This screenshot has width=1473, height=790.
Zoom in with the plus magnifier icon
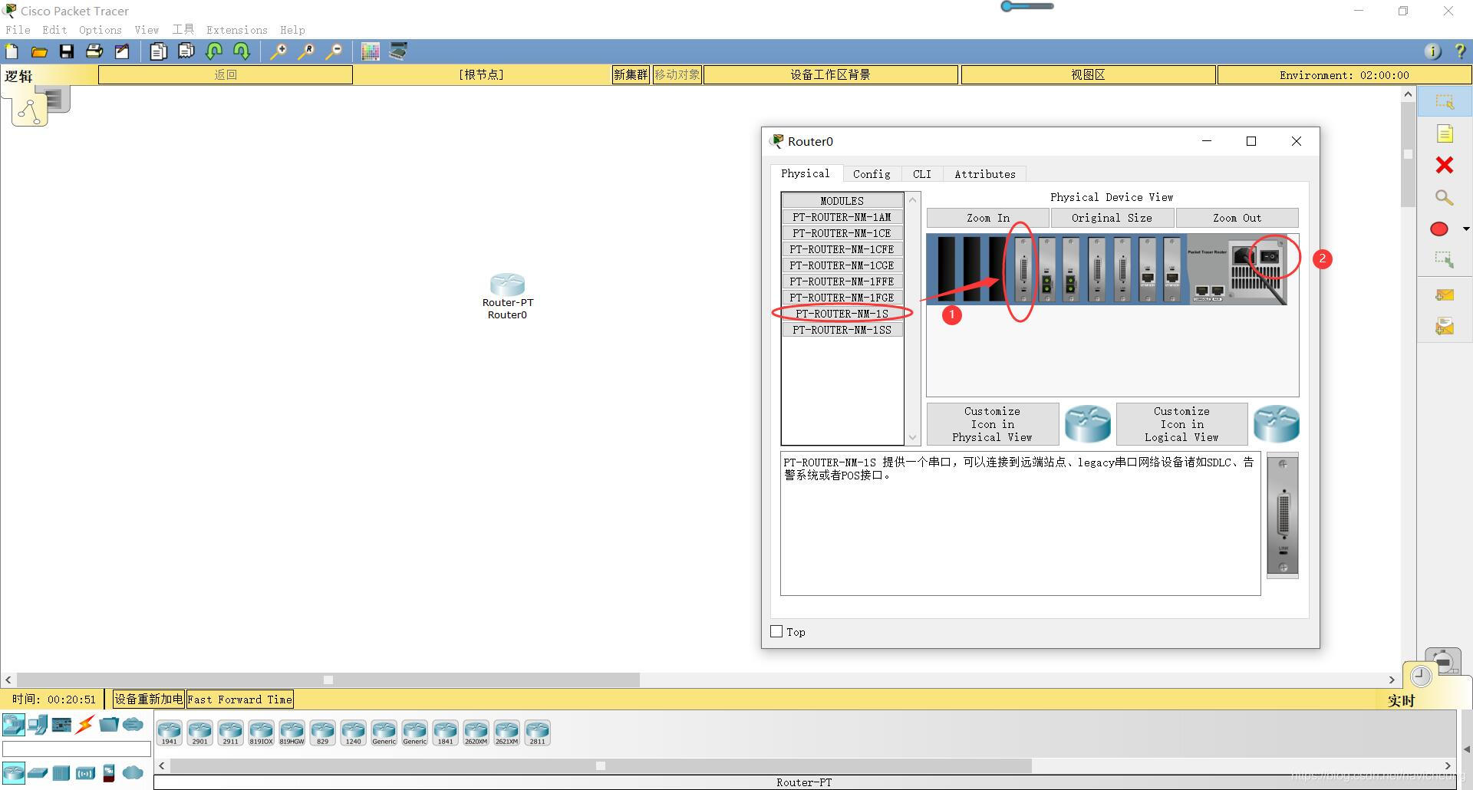[278, 51]
